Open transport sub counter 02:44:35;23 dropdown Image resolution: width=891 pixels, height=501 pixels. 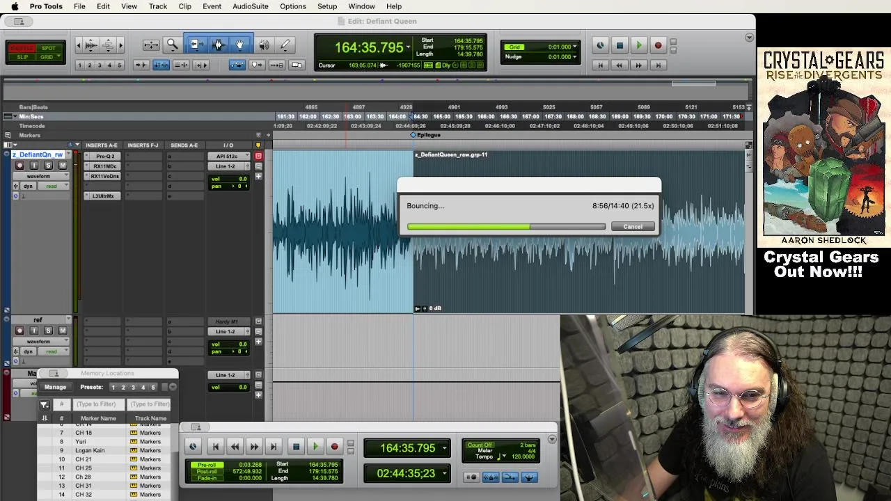click(444, 474)
